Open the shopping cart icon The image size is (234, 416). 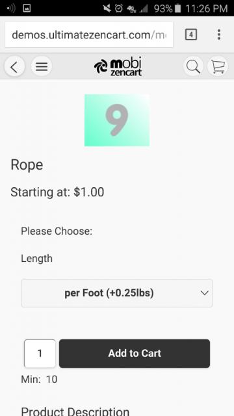pos(218,66)
